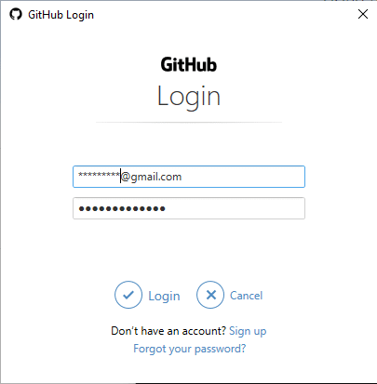Open the Sign up link
Image resolution: width=377 pixels, height=384 pixels.
248,331
